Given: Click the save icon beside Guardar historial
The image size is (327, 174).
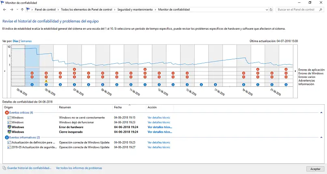Looking at the screenshot, I should (4, 168).
